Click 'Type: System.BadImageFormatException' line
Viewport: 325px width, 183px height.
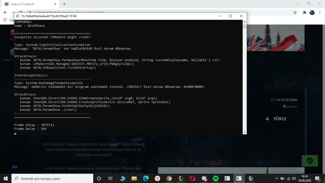click(48, 83)
